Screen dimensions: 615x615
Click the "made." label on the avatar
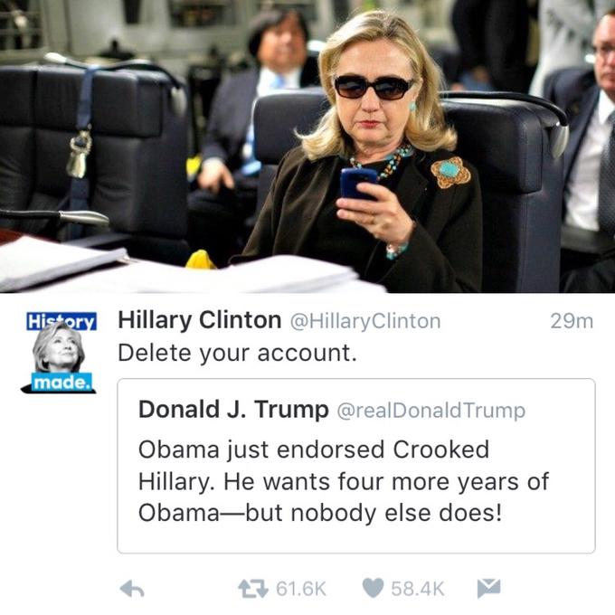61,382
